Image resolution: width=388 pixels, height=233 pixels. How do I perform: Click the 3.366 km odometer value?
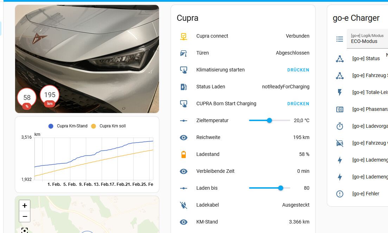[x=299, y=222]
